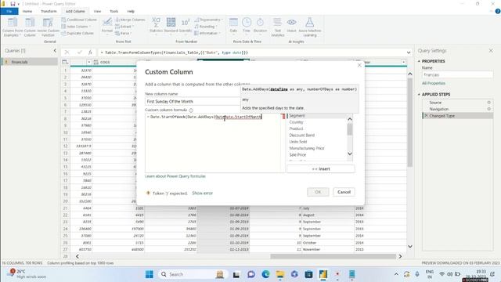Expand the formula bar dropdown arrow
This screenshot has width=501, height=282.
(409, 52)
